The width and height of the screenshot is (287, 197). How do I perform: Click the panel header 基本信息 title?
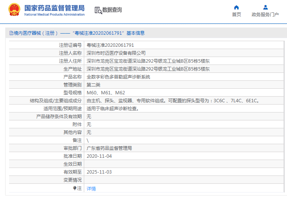pyautogui.click(x=77, y=33)
